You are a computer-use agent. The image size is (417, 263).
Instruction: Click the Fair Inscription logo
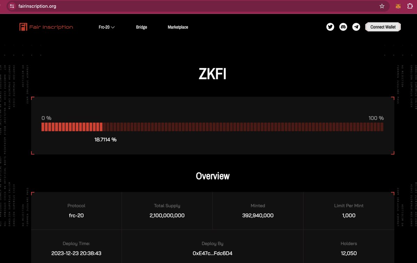pos(46,27)
